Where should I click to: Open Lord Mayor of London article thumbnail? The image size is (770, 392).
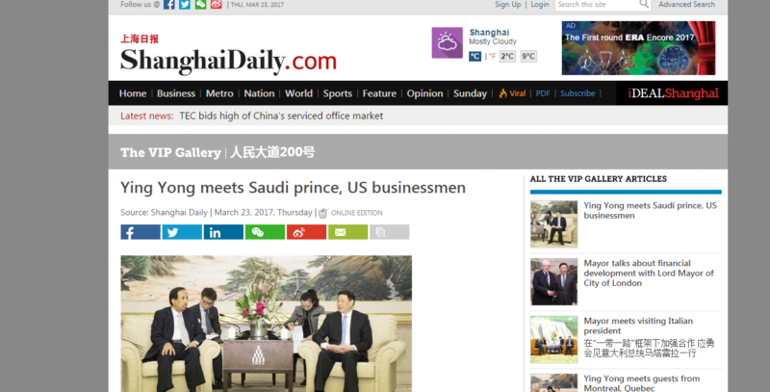554,282
